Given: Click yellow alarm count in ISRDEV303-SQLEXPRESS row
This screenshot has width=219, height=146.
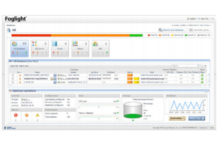Looking at the screenshot, I should point(137,79).
